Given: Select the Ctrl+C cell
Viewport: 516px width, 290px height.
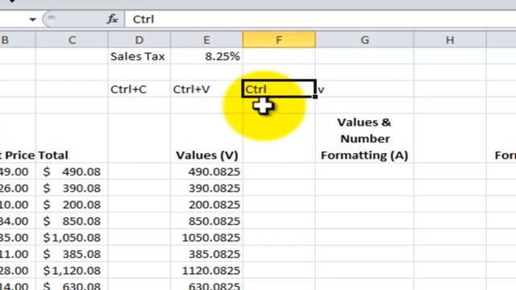Looking at the screenshot, I should tap(139, 89).
